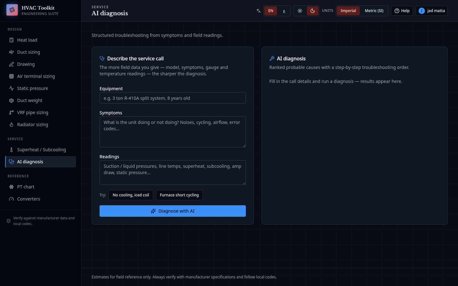Viewport: 458px width, 286px height.
Task: Open the jad matta account menu
Action: point(432,11)
